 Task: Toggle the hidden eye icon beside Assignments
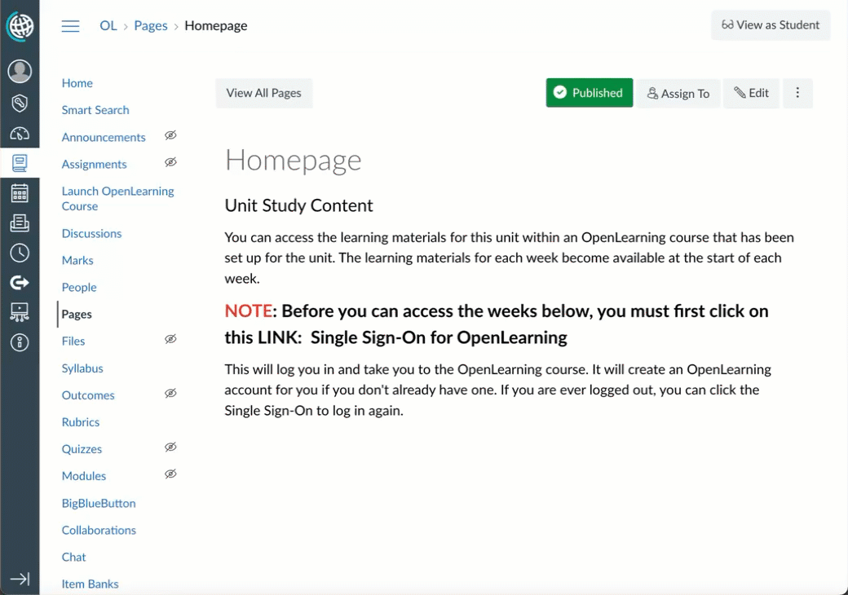coord(170,162)
